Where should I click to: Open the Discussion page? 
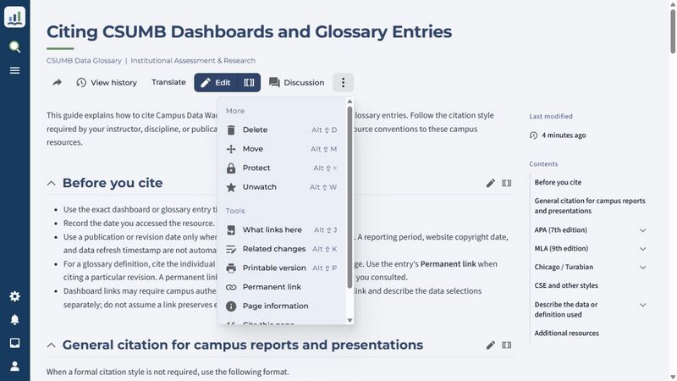pyautogui.click(x=297, y=82)
